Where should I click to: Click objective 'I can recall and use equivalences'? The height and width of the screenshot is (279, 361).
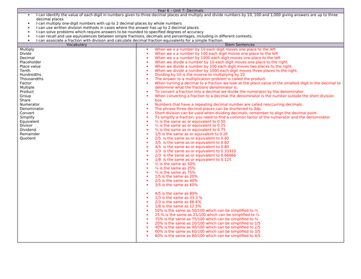(x=144, y=36)
